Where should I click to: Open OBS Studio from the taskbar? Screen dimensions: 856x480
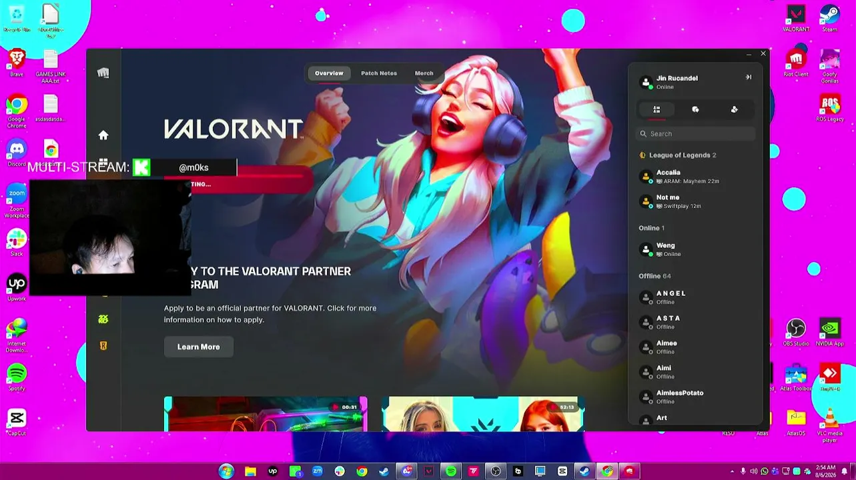tap(496, 471)
